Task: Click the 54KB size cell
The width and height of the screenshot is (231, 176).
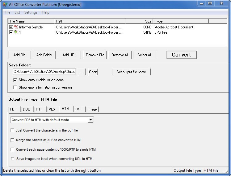Action: coord(147,32)
